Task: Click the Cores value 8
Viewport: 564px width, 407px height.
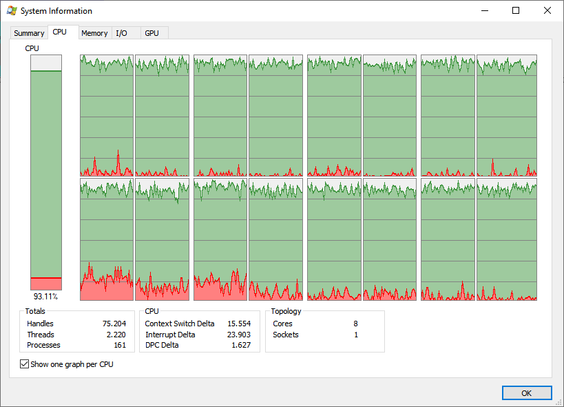Action: click(x=355, y=324)
